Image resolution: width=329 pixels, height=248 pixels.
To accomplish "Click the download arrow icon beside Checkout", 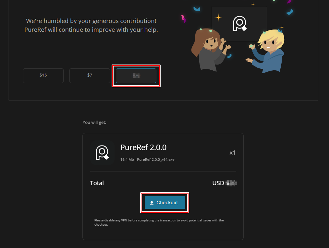I will coord(152,203).
